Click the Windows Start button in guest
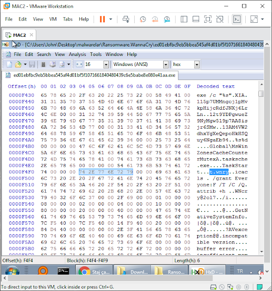Image resolution: width=272 pixels, height=291 pixels. (x=12, y=271)
